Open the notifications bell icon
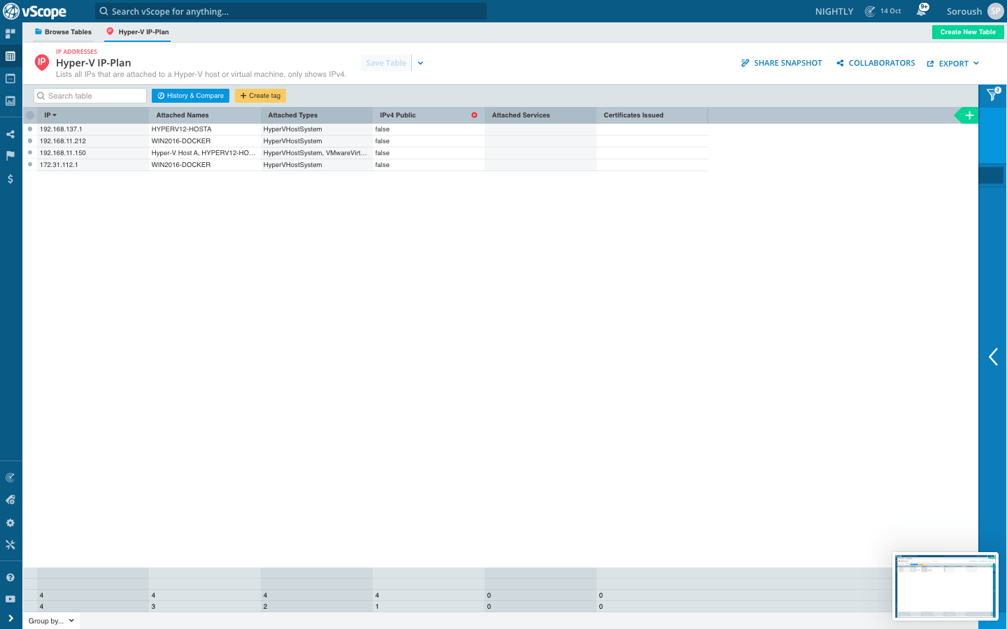This screenshot has width=1007, height=629. point(922,10)
